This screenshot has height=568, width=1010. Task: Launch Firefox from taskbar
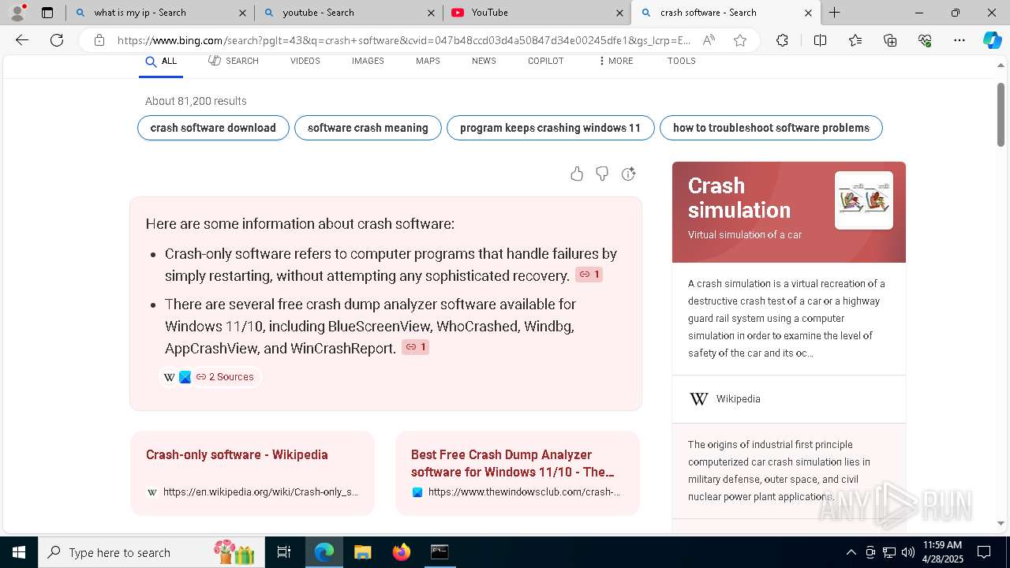point(401,552)
